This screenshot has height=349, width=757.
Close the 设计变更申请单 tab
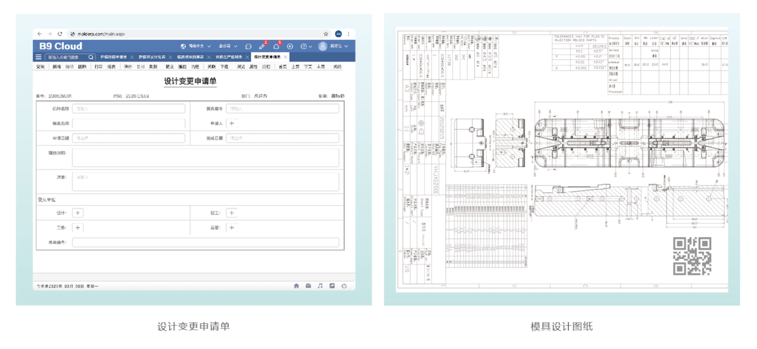click(286, 57)
